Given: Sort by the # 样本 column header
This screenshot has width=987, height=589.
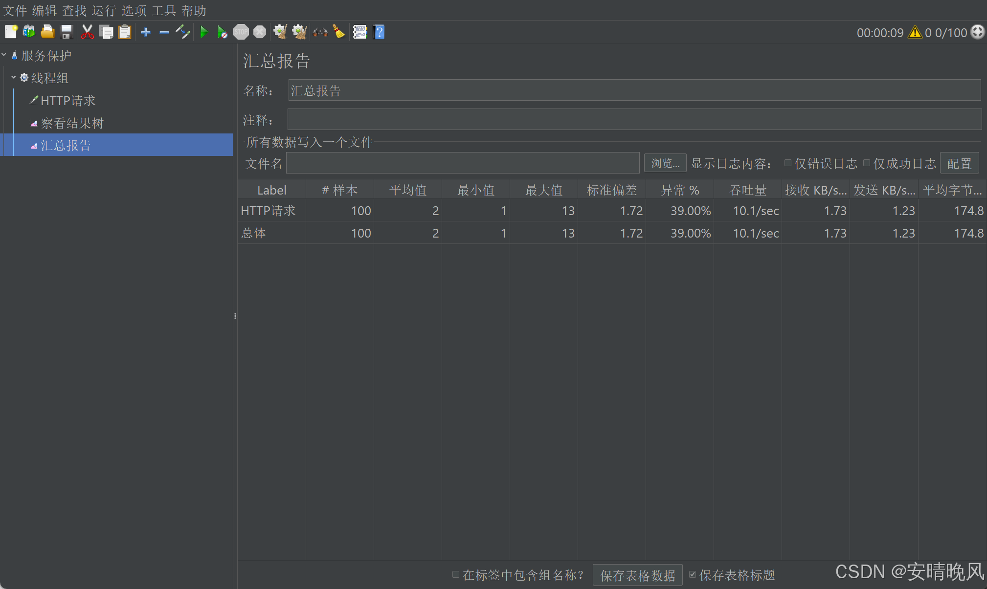Looking at the screenshot, I should [340, 190].
